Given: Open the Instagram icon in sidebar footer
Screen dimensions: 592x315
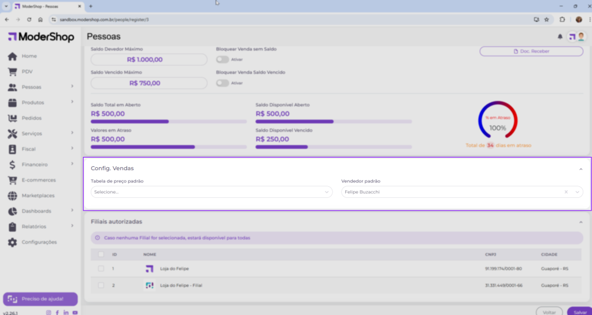Looking at the screenshot, I should point(49,312).
